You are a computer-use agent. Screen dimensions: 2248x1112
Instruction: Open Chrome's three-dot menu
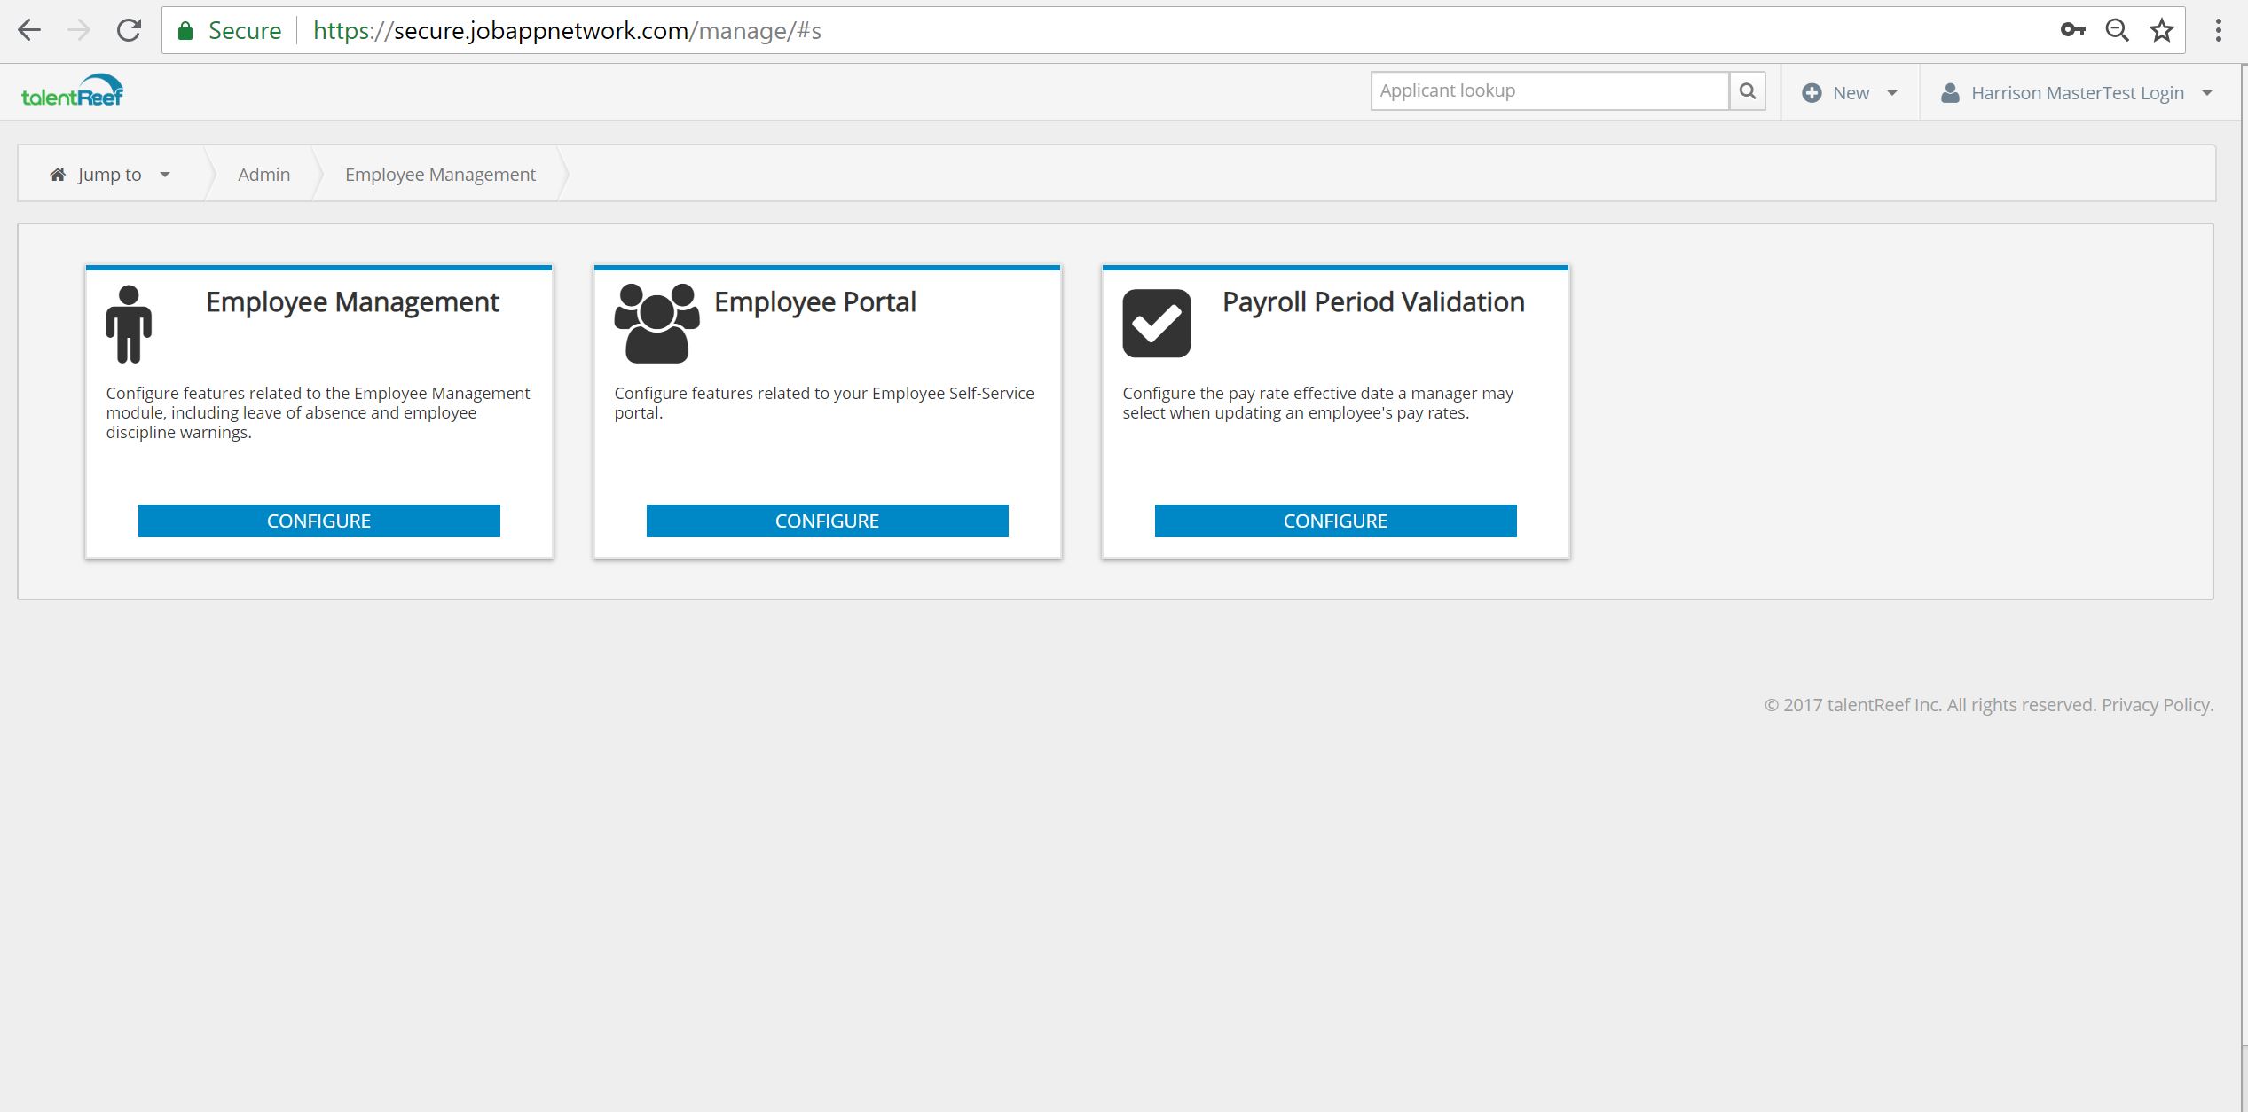pos(2217,29)
